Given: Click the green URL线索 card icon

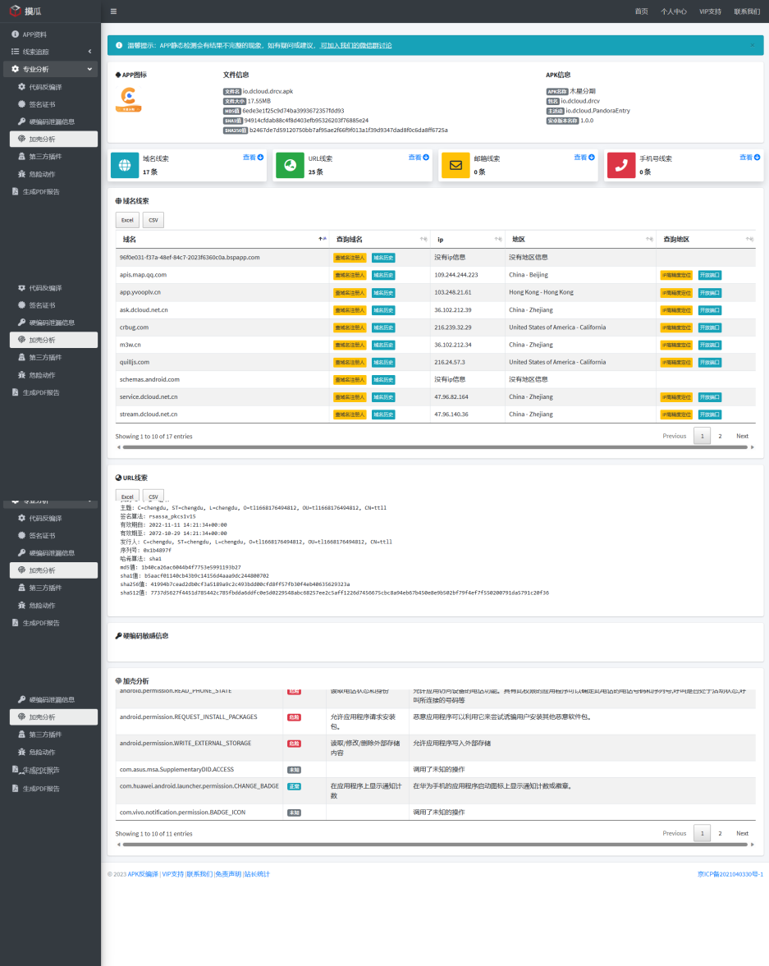Looking at the screenshot, I should tap(291, 165).
